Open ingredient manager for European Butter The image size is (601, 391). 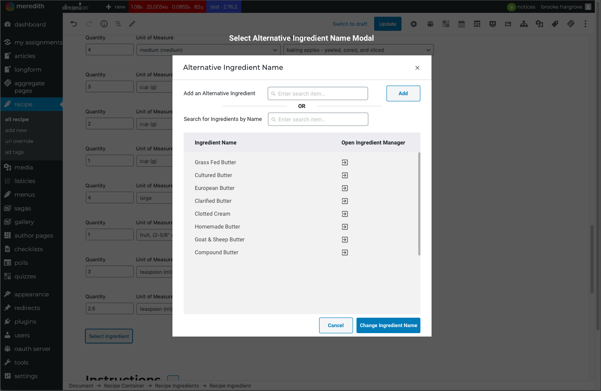tap(345, 188)
